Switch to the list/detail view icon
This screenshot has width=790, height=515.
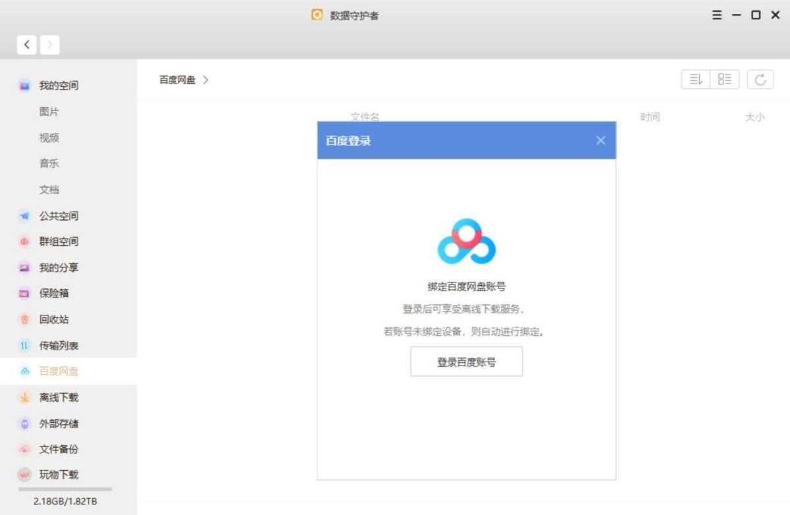point(725,80)
